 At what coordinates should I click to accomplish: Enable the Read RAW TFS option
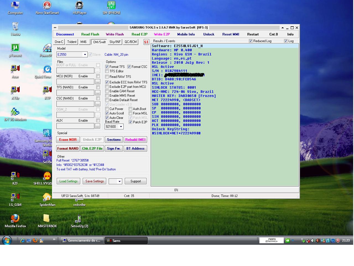107,77
